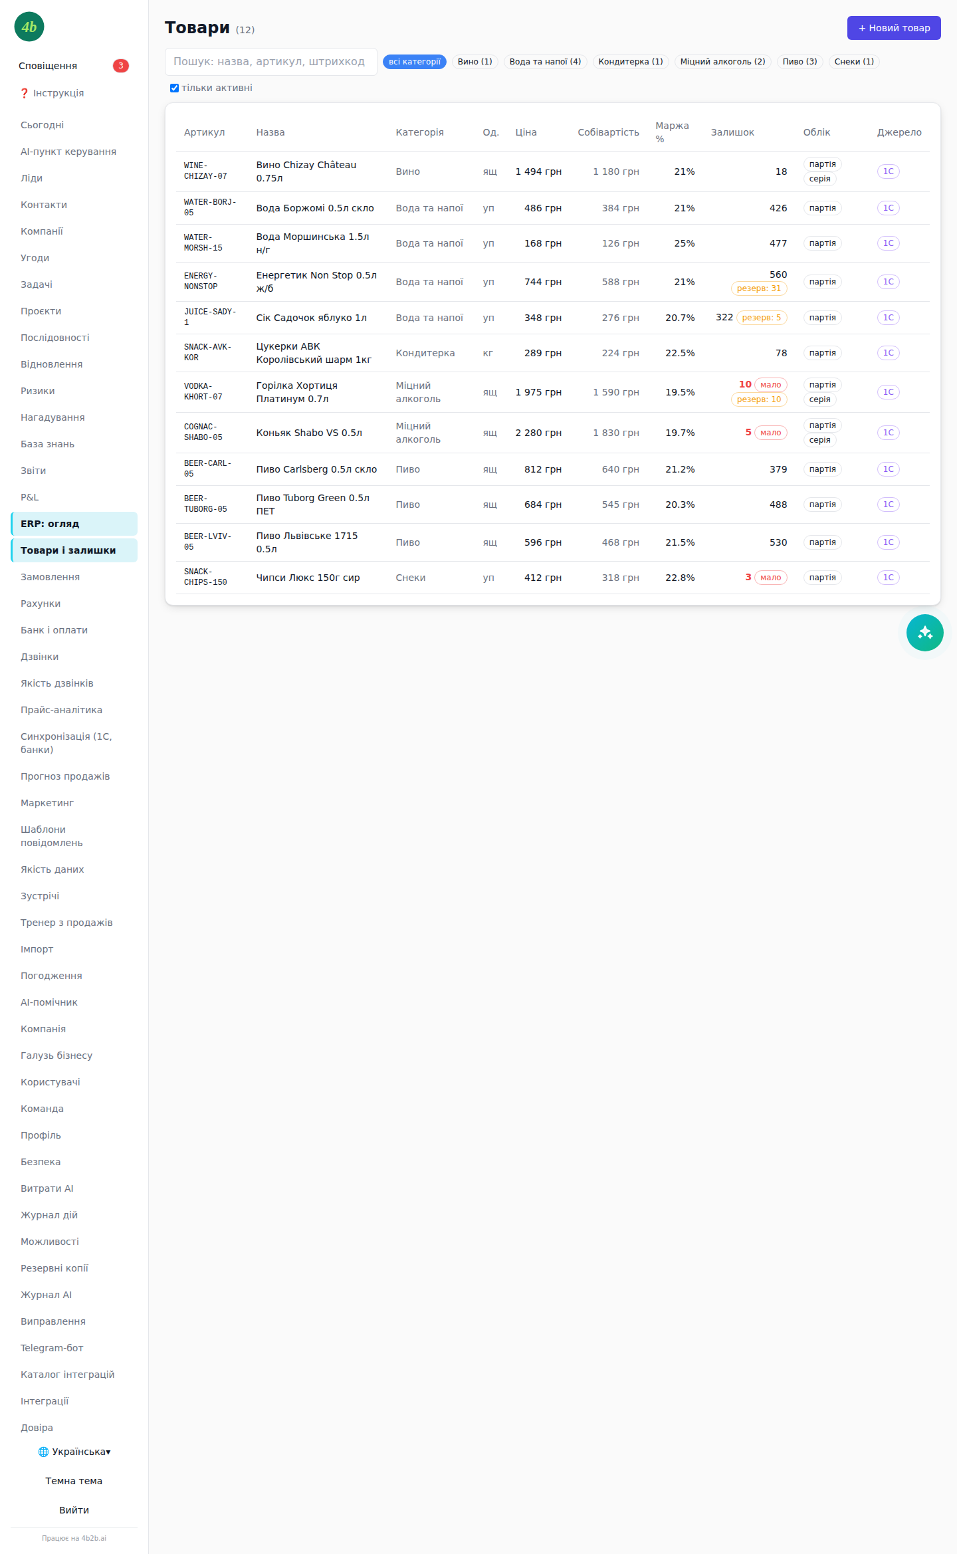Click the red notifications badge
The height and width of the screenshot is (1554, 957).
click(x=120, y=66)
